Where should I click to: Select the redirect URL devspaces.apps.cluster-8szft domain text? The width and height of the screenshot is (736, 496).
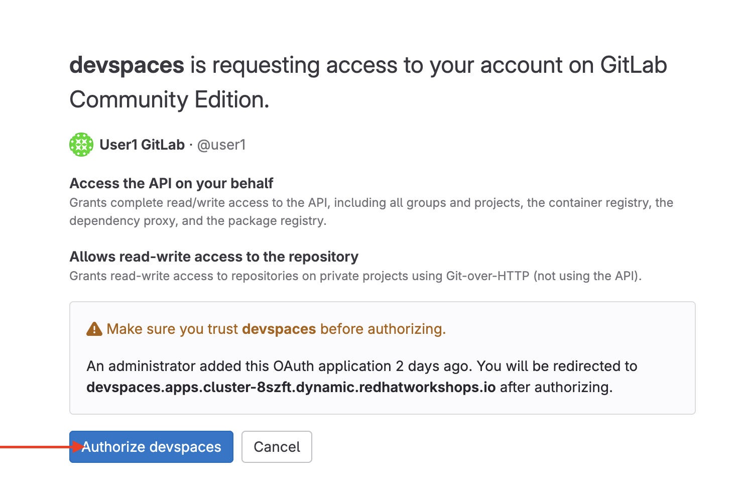[291, 387]
